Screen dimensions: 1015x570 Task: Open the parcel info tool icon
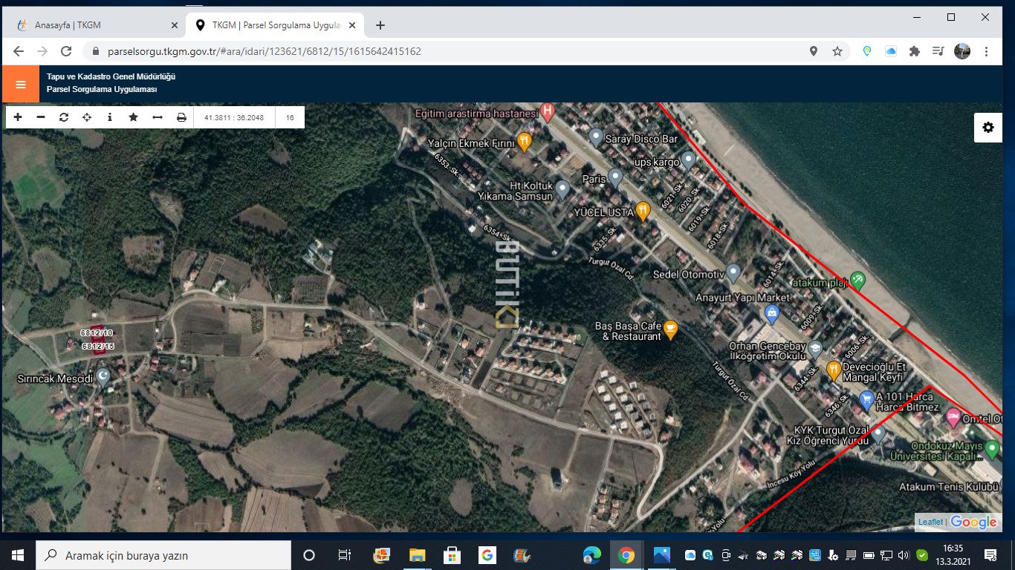pos(110,117)
